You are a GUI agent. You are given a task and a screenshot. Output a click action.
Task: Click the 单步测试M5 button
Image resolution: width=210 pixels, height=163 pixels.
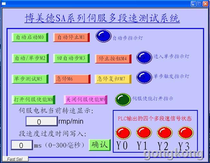(30, 79)
